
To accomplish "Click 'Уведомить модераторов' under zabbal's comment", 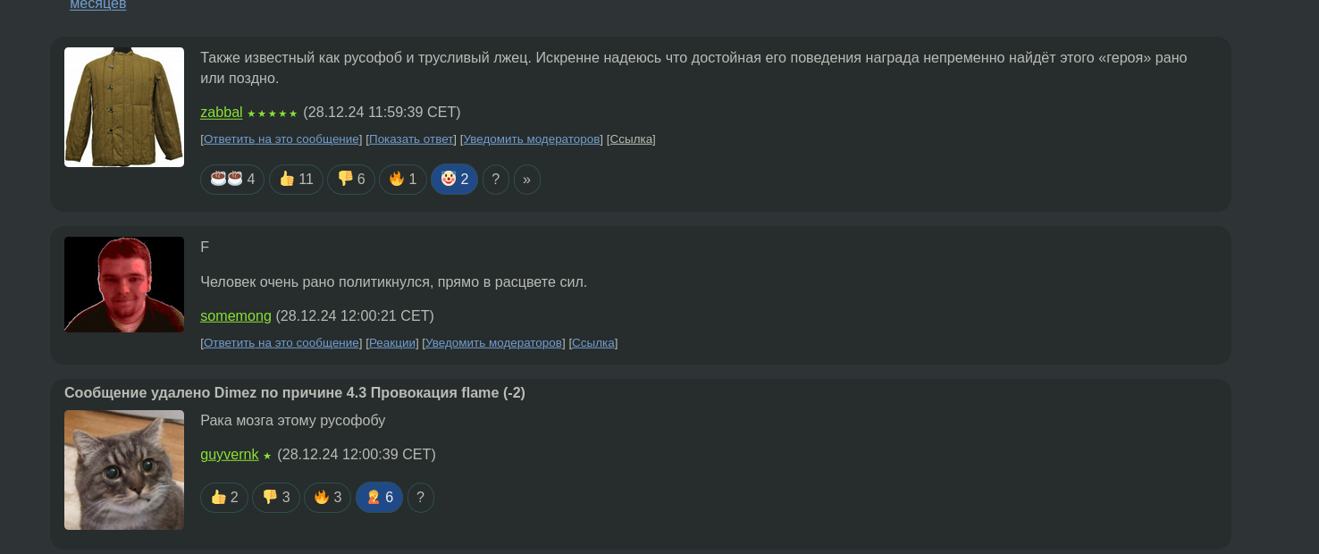I will pyautogui.click(x=532, y=139).
